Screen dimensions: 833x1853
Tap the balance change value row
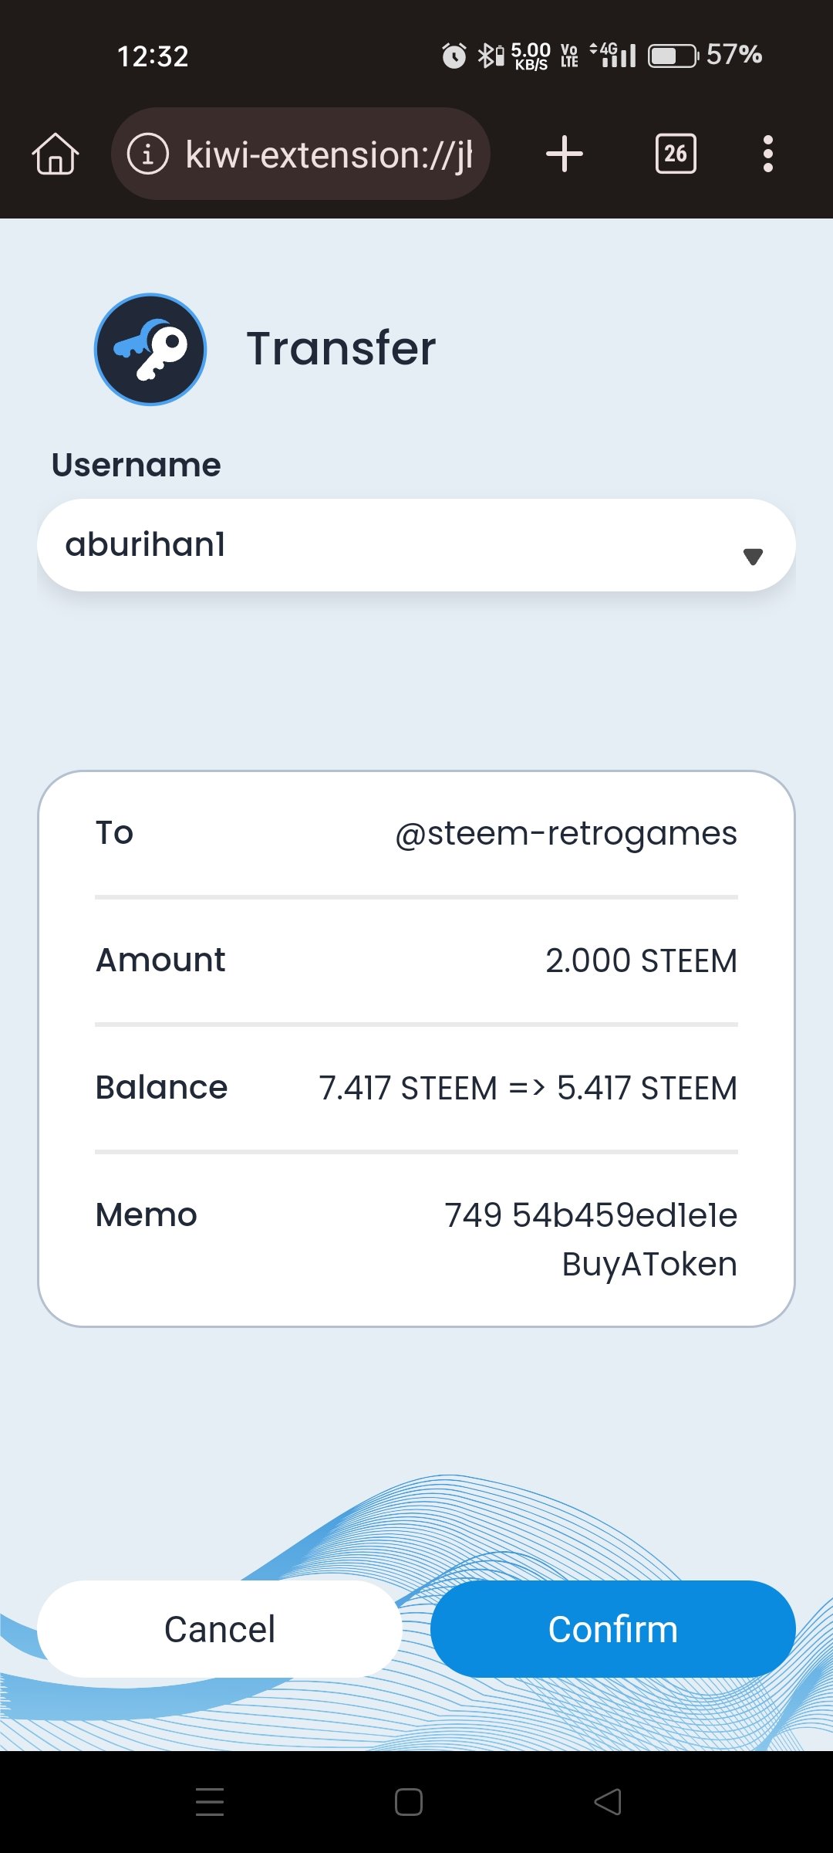click(528, 1089)
